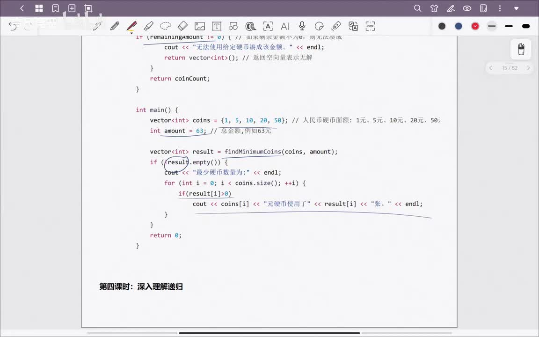Open the translate tool
The image size is (539, 337).
click(x=353, y=26)
